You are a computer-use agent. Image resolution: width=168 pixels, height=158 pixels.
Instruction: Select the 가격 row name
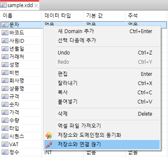pyautogui.click(x=14, y=112)
